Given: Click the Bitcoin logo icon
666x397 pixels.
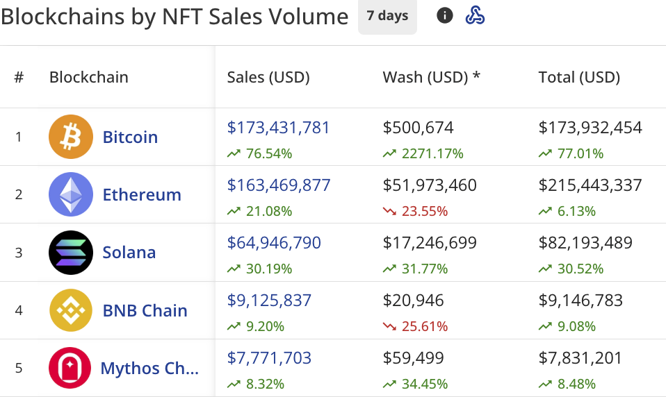Looking at the screenshot, I should (x=70, y=137).
